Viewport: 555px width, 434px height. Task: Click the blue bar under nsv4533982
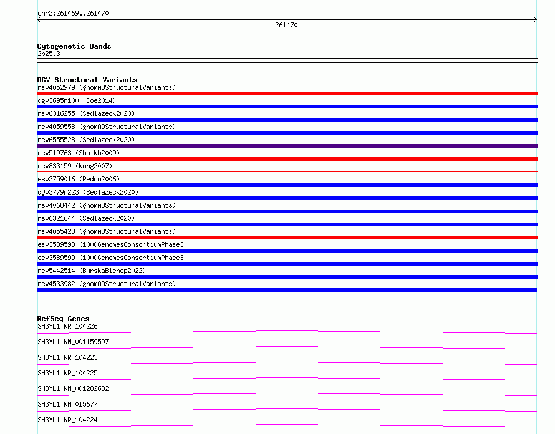(287, 290)
